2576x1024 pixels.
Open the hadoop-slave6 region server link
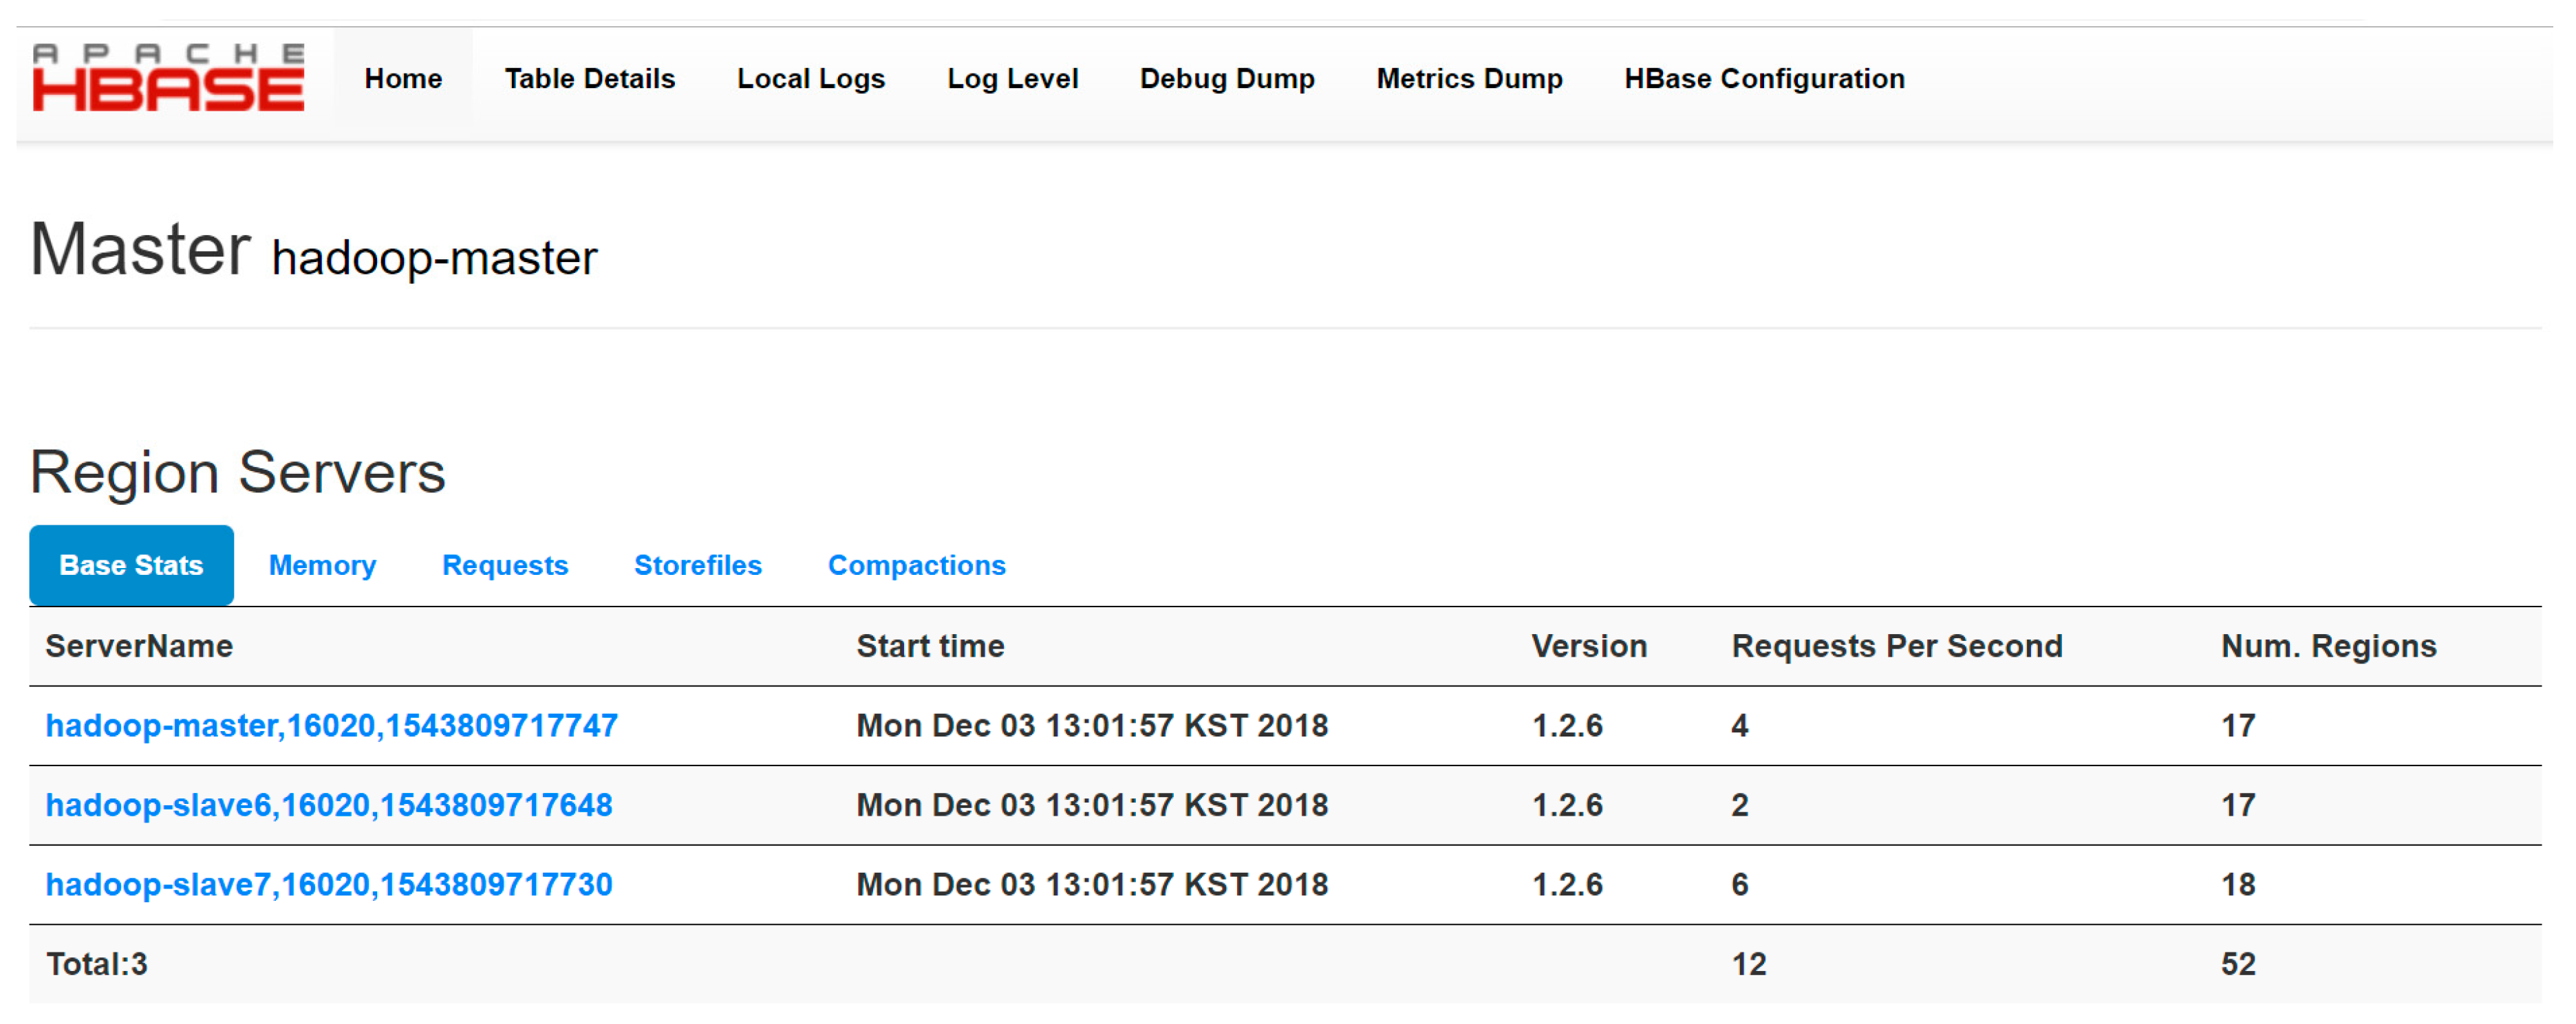(328, 805)
